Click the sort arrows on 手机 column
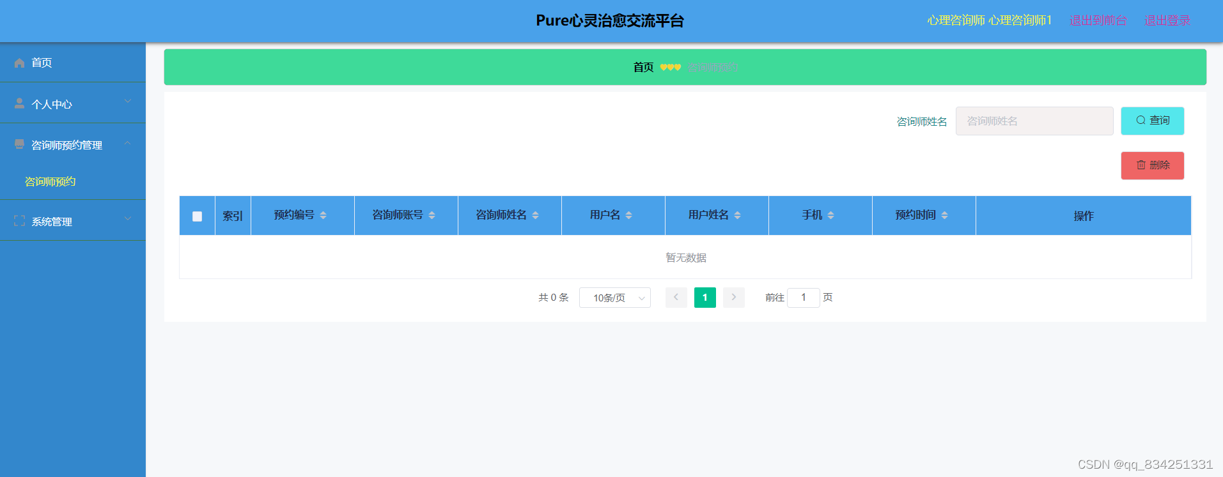The width and height of the screenshot is (1223, 477). [831, 215]
